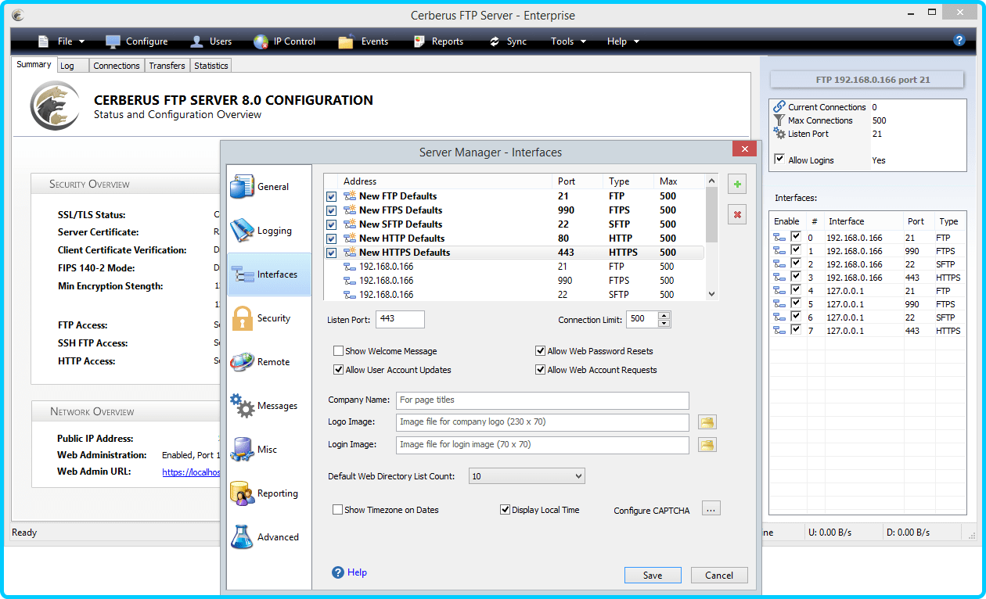986x599 pixels.
Task: Open IP Control from the toolbar
Action: click(285, 41)
